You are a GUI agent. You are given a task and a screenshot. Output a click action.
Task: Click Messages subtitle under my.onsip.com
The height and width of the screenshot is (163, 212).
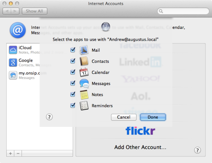26,78
